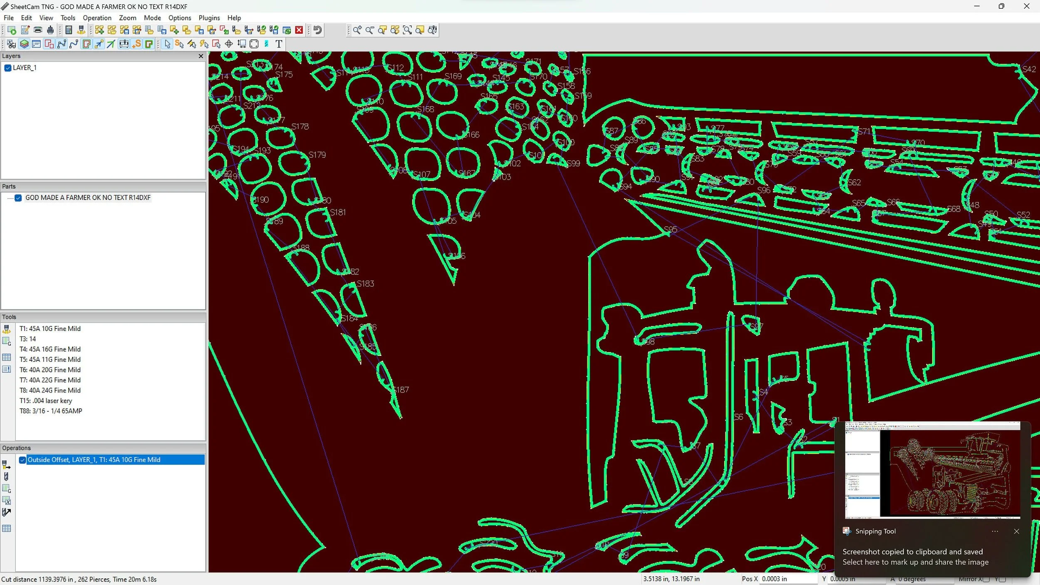Click the Pos X input field
Screen dimensions: 1040x585
tap(788, 579)
